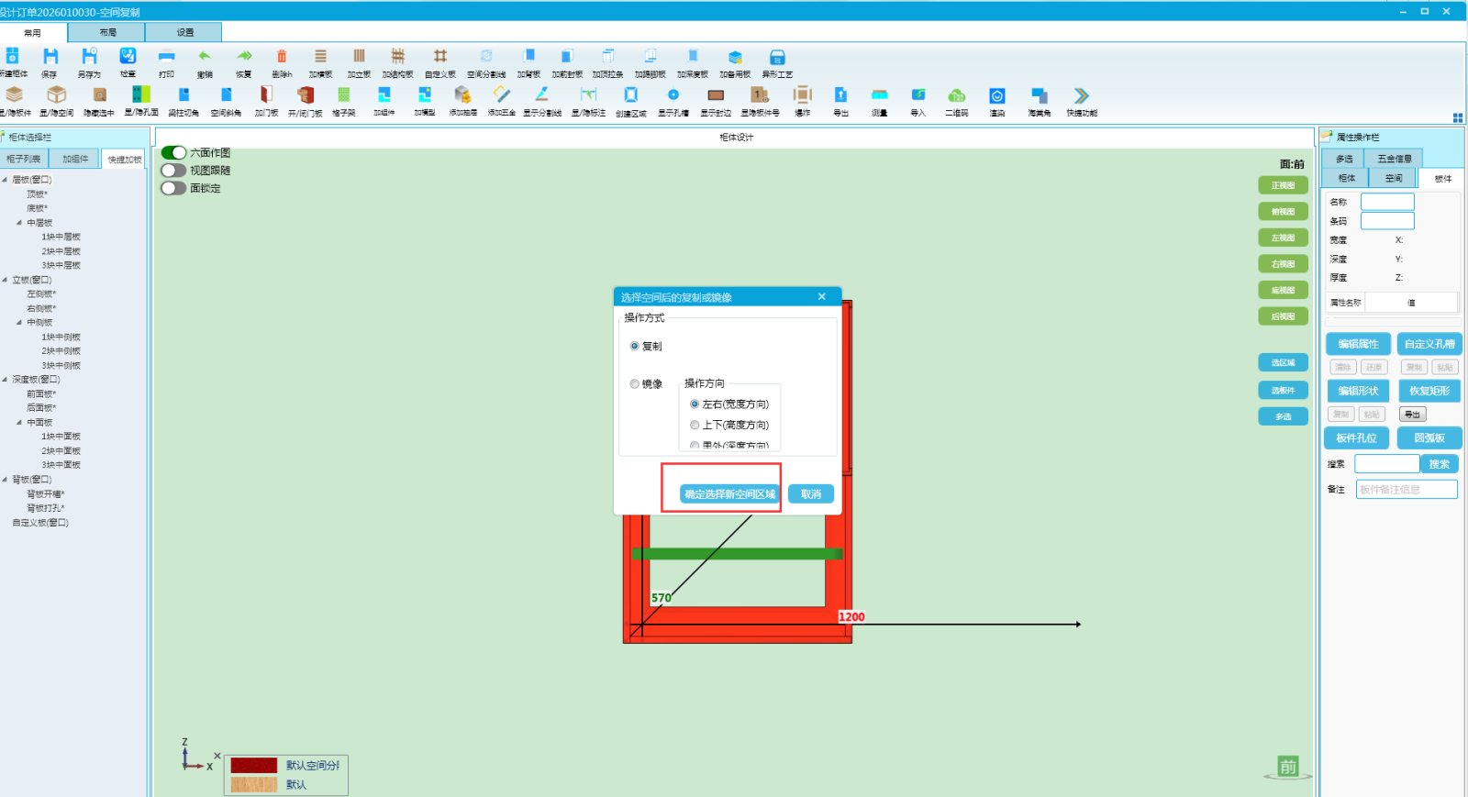
Task: Enable the 视图跟随 toggle switch
Action: point(173,171)
